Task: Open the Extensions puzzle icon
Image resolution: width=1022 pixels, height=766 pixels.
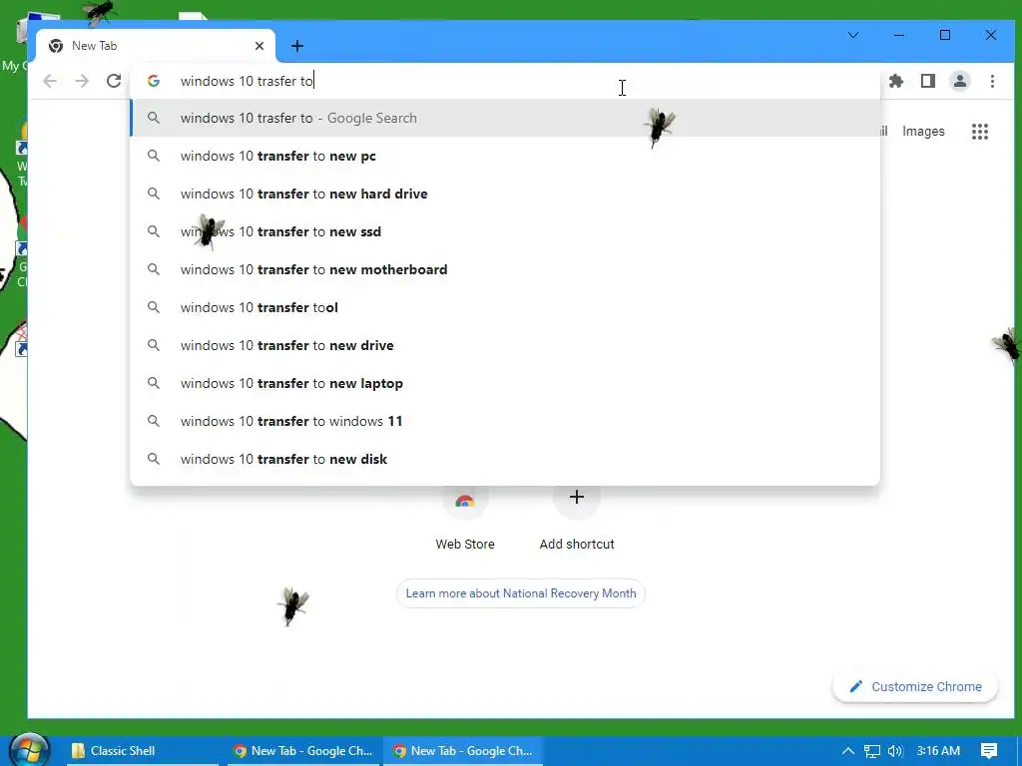Action: [896, 81]
